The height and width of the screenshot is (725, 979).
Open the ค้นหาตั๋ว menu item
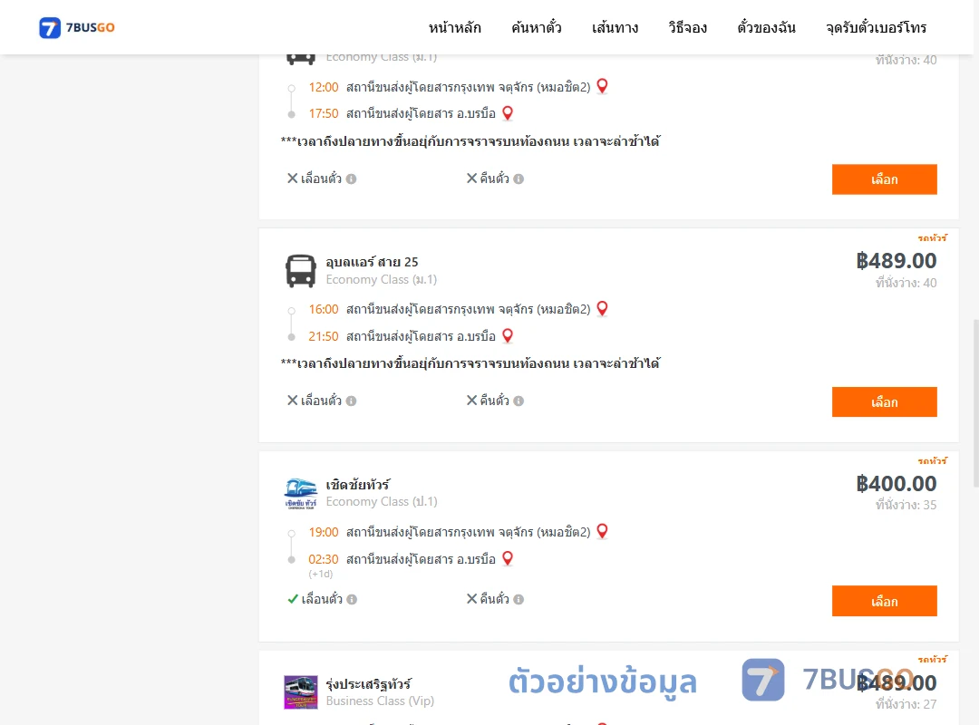[537, 27]
